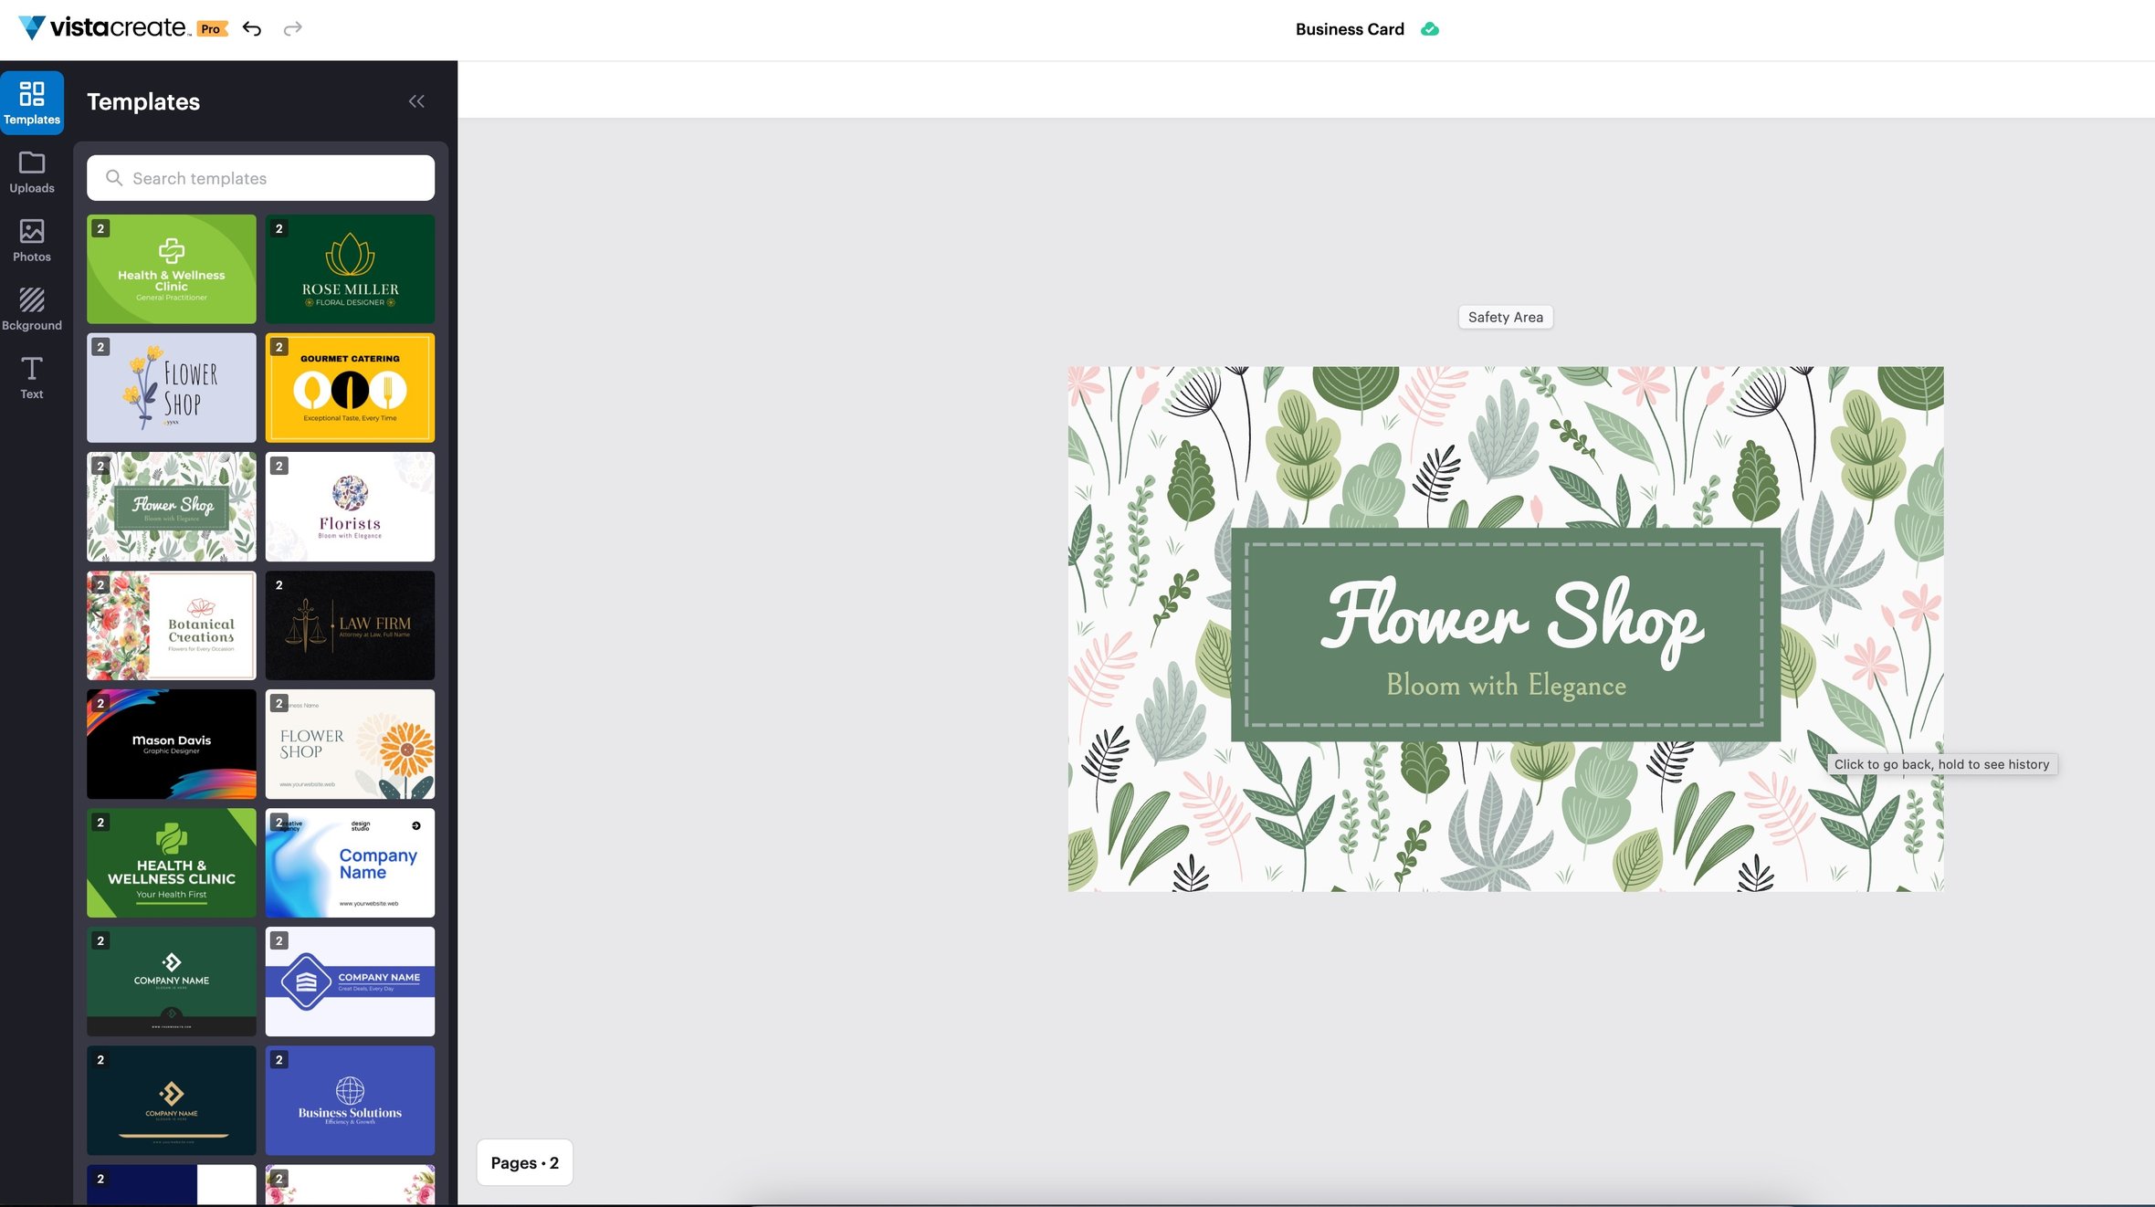Select the lavender Flower Shop template
Viewport: 2155px width, 1207px height.
172,388
